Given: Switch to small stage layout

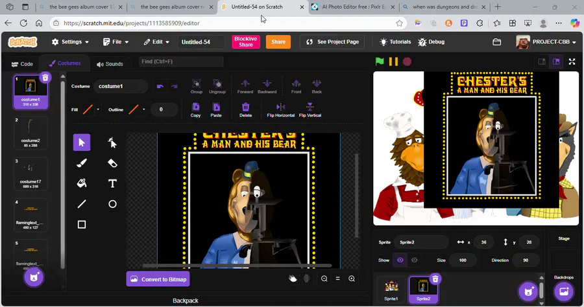Looking at the screenshot, I should [x=542, y=62].
